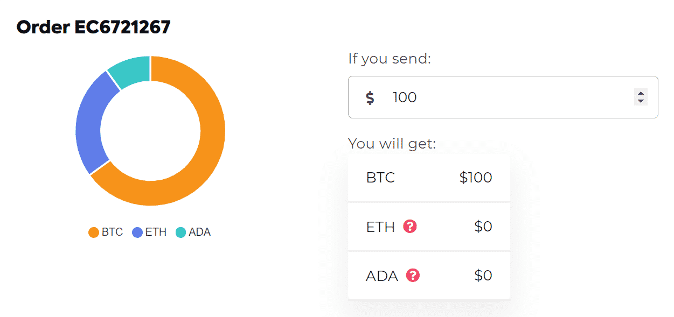This screenshot has height=317, width=674.
Task: Click the Order EC6721267 heading
Action: click(x=93, y=27)
